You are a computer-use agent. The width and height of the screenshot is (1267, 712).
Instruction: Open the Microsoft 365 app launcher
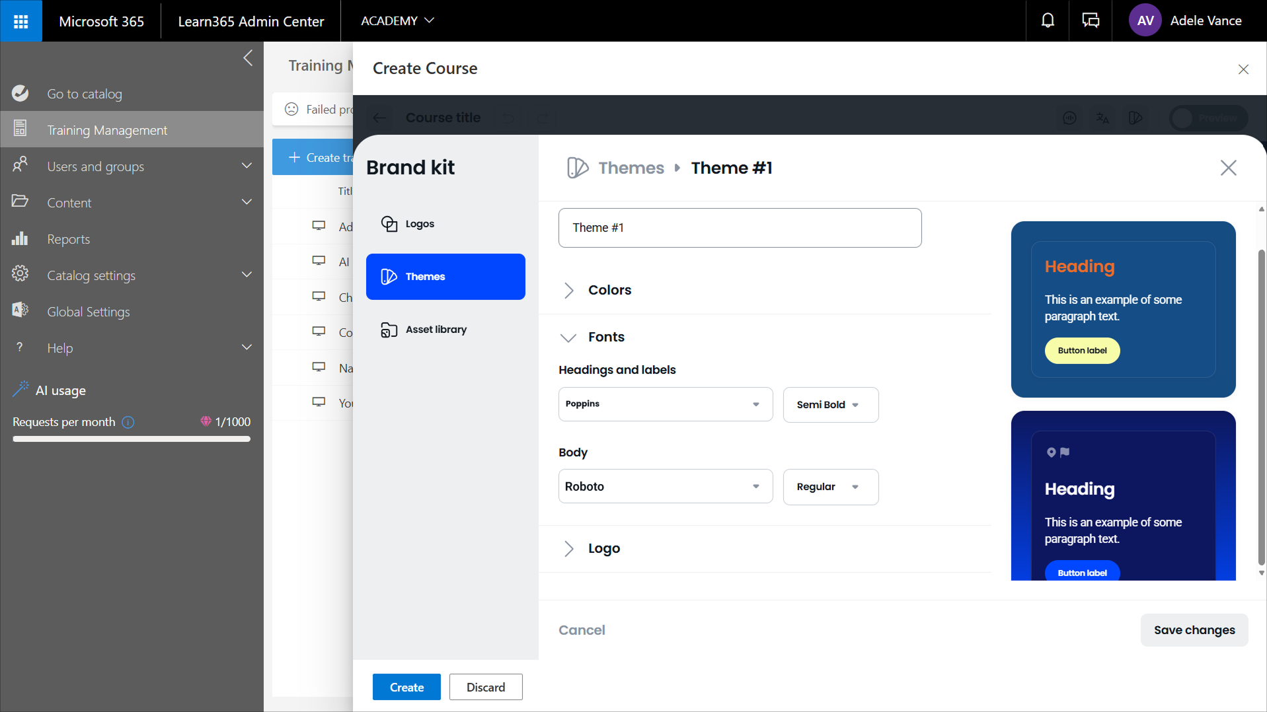pos(20,21)
